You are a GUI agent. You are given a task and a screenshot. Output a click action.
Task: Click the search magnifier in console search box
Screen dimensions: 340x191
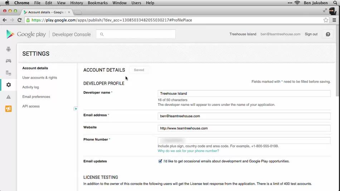pos(102,34)
